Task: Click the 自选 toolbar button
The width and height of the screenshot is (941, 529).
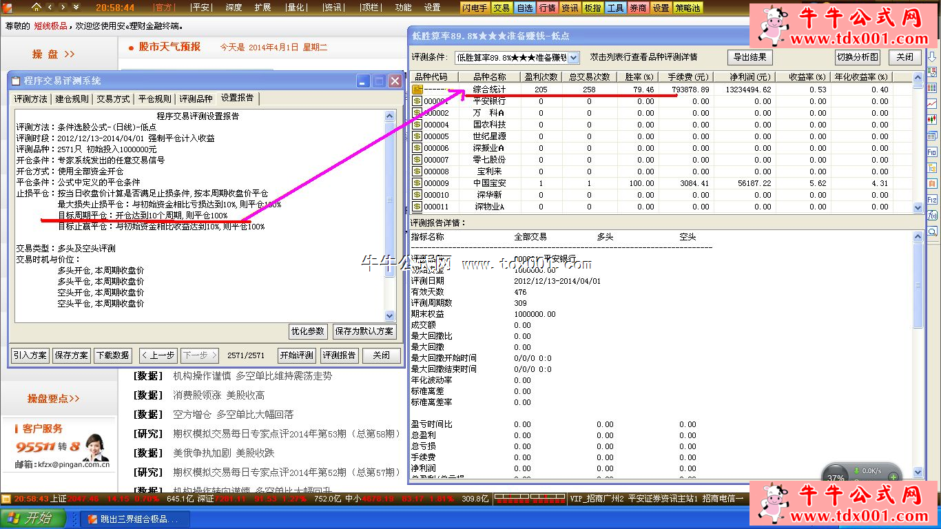Action: 524,8
